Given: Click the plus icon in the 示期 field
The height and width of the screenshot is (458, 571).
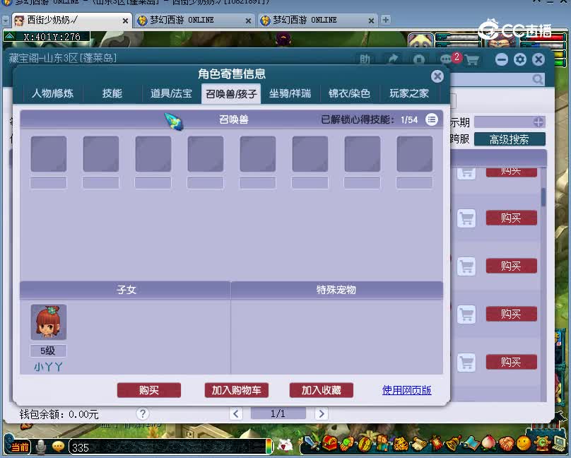Looking at the screenshot, I should pos(538,122).
